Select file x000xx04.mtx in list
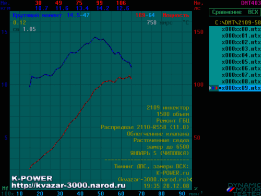This screenshot has width=261, height=196. click(x=241, y=55)
